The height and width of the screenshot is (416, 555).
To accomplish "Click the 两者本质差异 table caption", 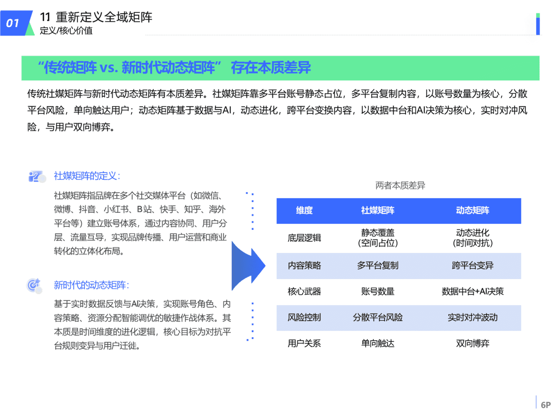I will click(x=400, y=185).
